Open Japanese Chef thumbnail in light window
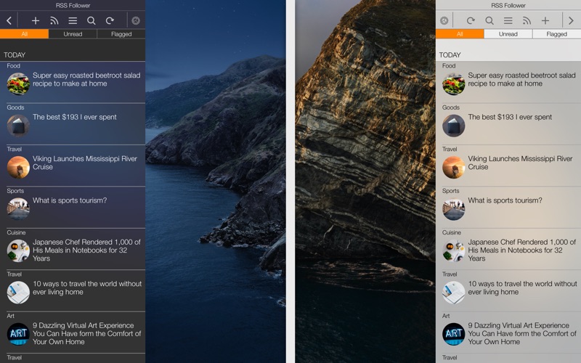The height and width of the screenshot is (363, 581). (x=453, y=250)
